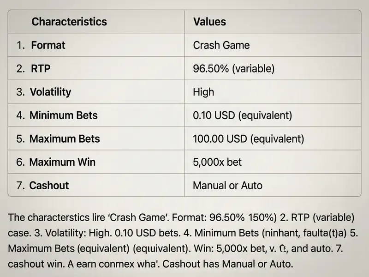Select the Minimum Bets row label
The height and width of the screenshot is (277, 369).
(x=64, y=115)
